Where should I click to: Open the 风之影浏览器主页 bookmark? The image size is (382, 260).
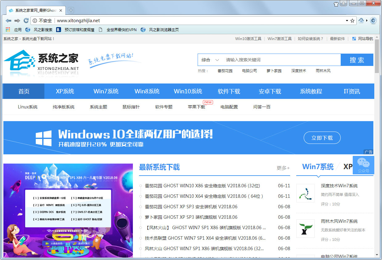pyautogui.click(x=160, y=30)
